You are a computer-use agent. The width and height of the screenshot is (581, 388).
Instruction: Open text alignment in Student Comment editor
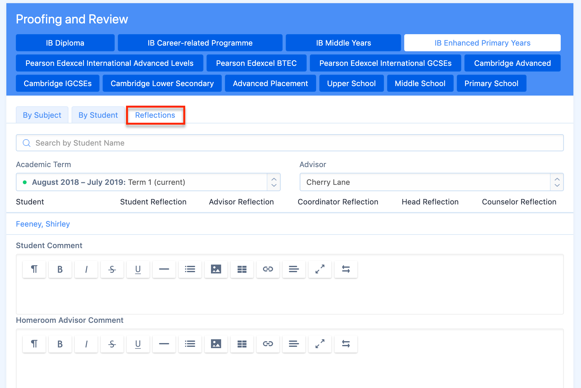294,269
